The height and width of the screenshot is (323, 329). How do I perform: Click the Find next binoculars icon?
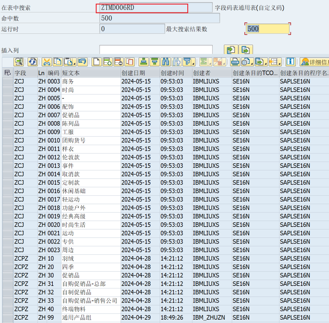[x=176, y=62]
